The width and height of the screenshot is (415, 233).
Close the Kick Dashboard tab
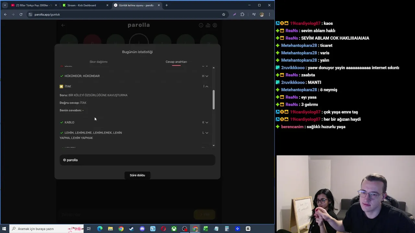pos(107,5)
